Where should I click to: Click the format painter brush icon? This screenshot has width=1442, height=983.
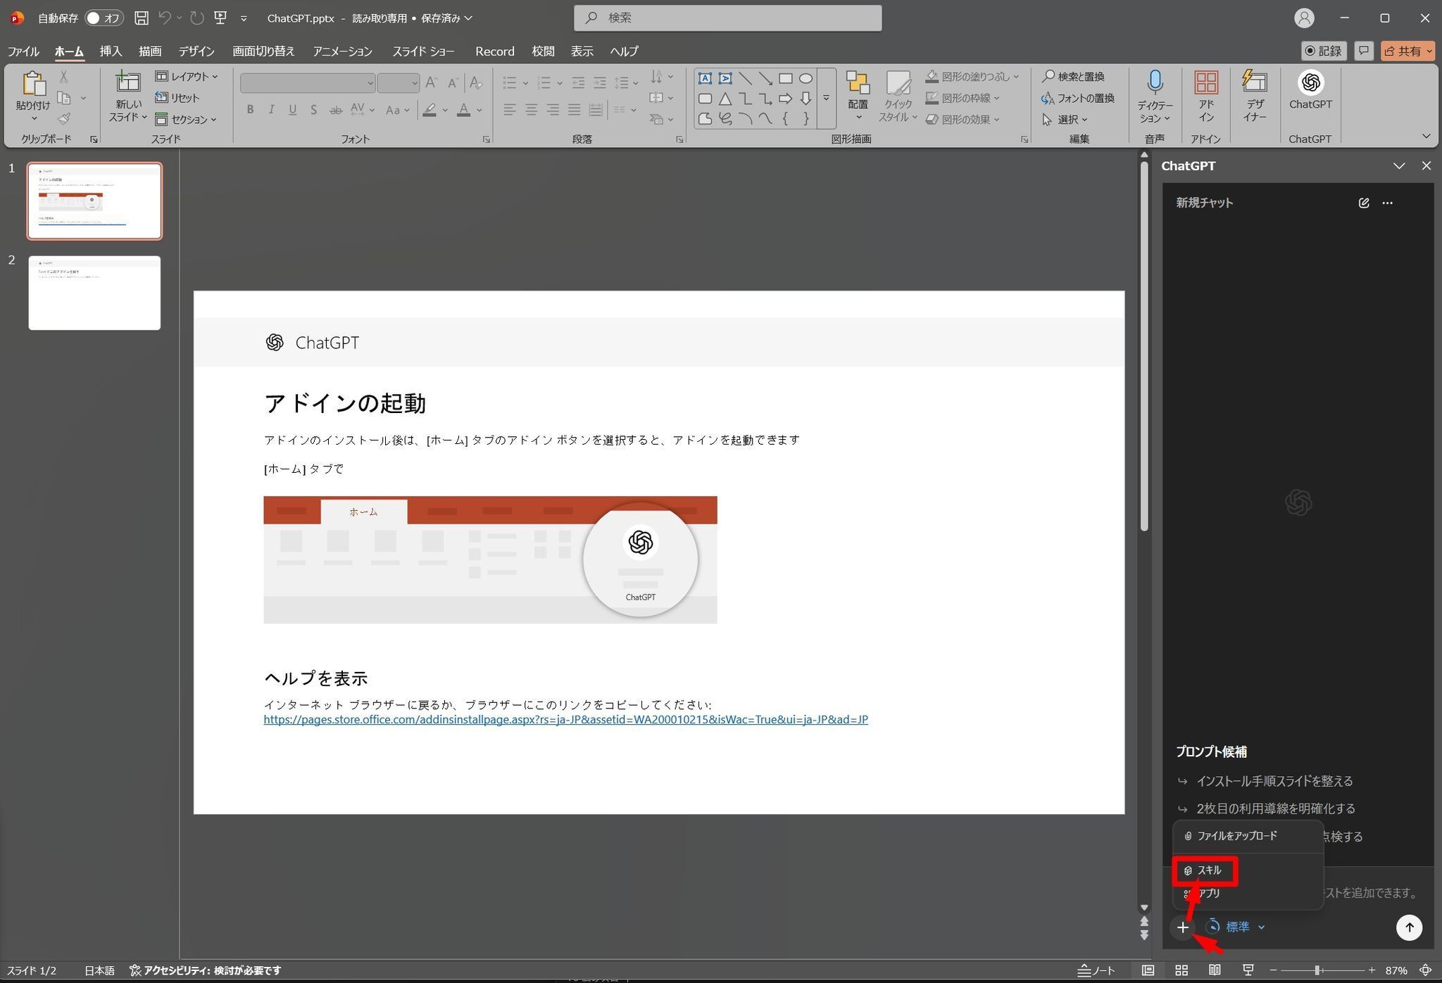coord(64,119)
